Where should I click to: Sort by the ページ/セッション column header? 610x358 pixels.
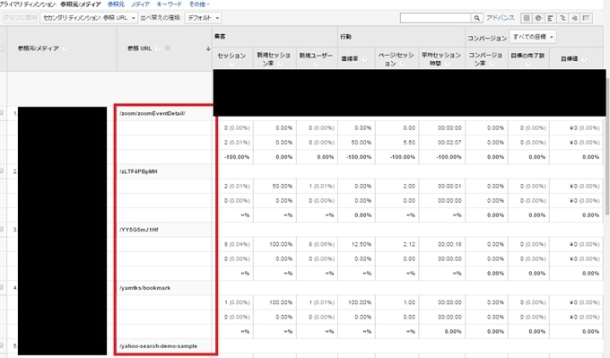396,58
